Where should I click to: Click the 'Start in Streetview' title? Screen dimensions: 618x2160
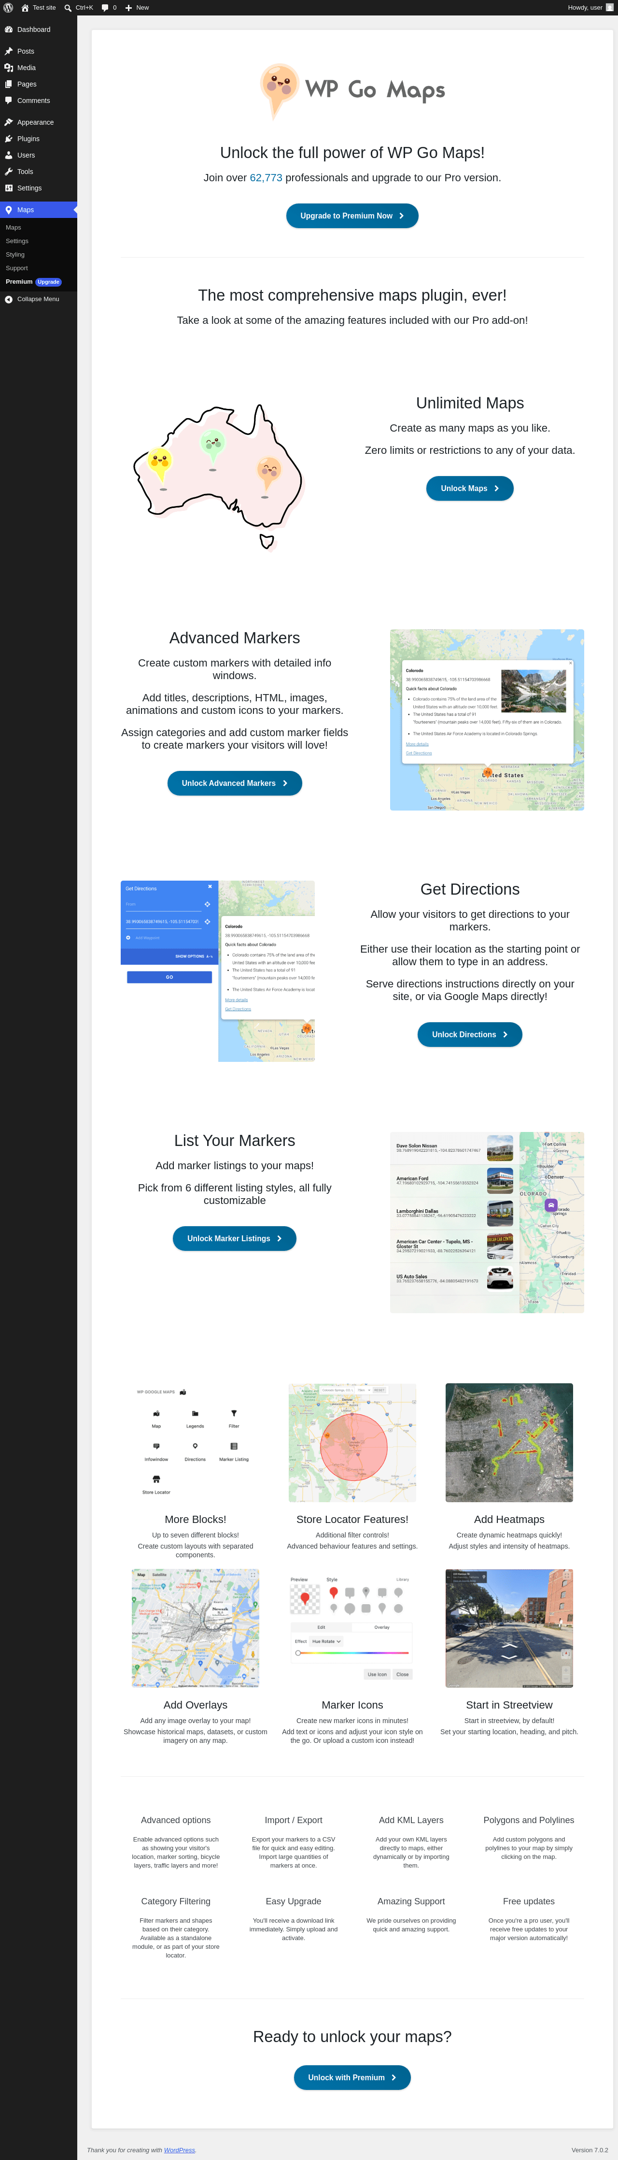509,1705
